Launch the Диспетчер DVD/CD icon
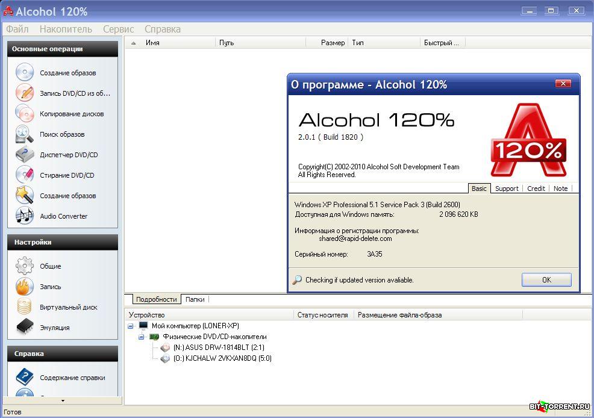The image size is (594, 418). point(25,155)
